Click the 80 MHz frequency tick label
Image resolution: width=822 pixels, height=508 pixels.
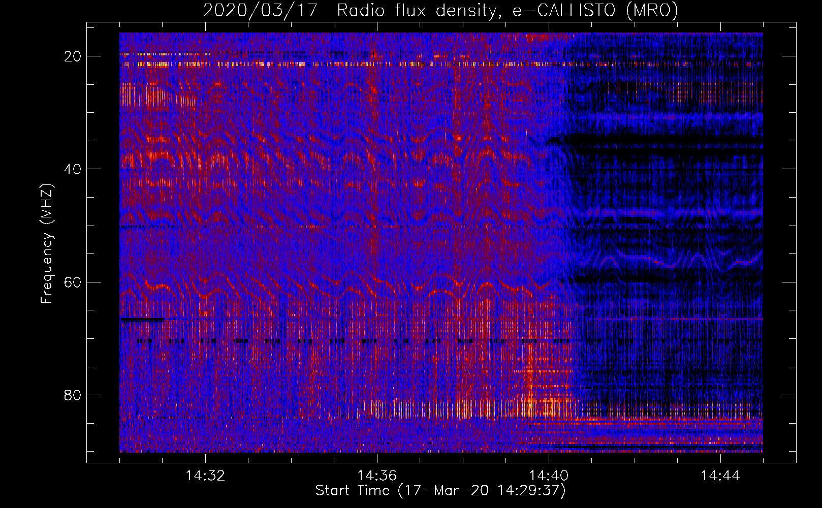(73, 395)
